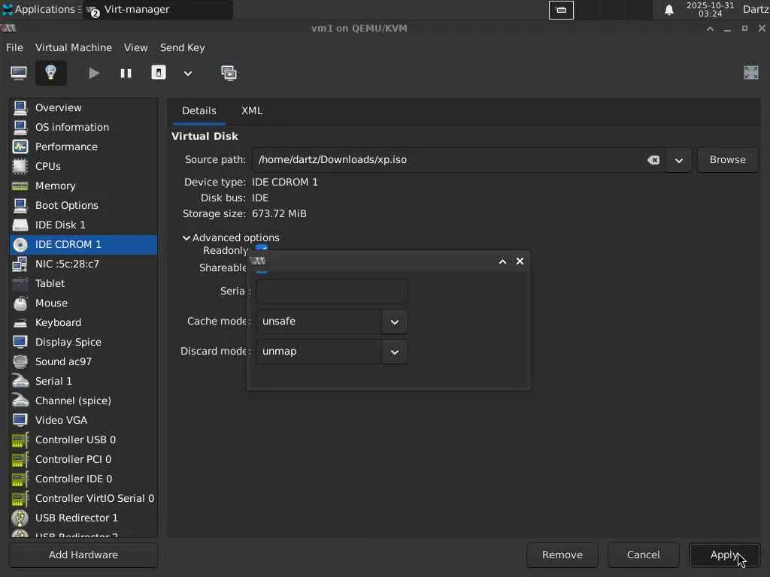Open the Discard mode dropdown
The image size is (770, 577).
point(394,352)
